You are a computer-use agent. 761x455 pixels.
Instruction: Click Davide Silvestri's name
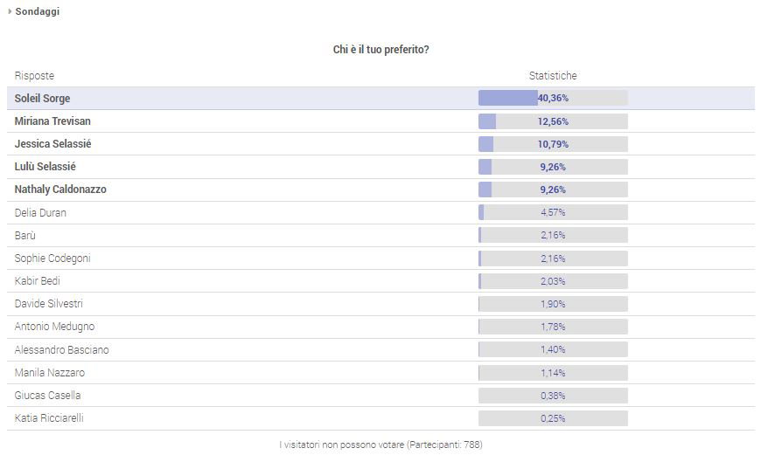[49, 304]
